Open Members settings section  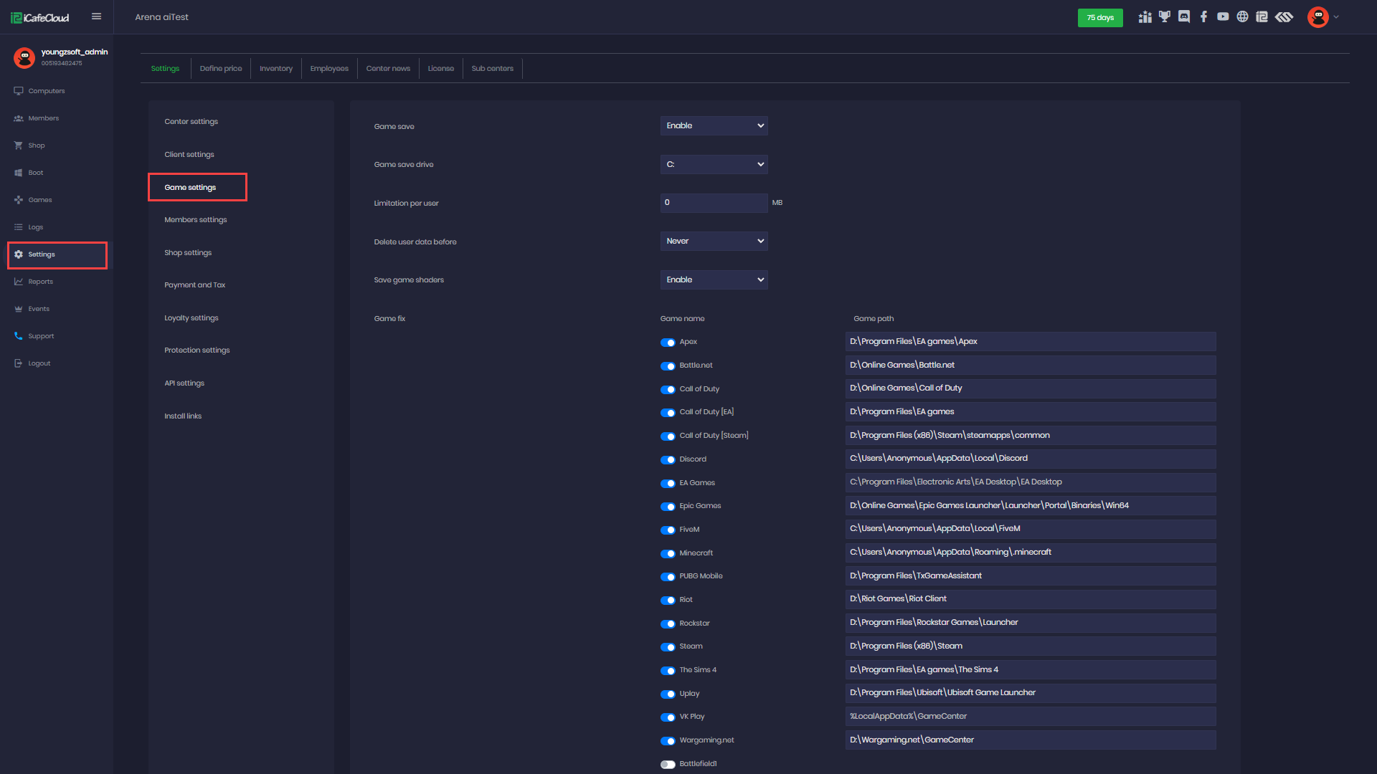coord(195,220)
